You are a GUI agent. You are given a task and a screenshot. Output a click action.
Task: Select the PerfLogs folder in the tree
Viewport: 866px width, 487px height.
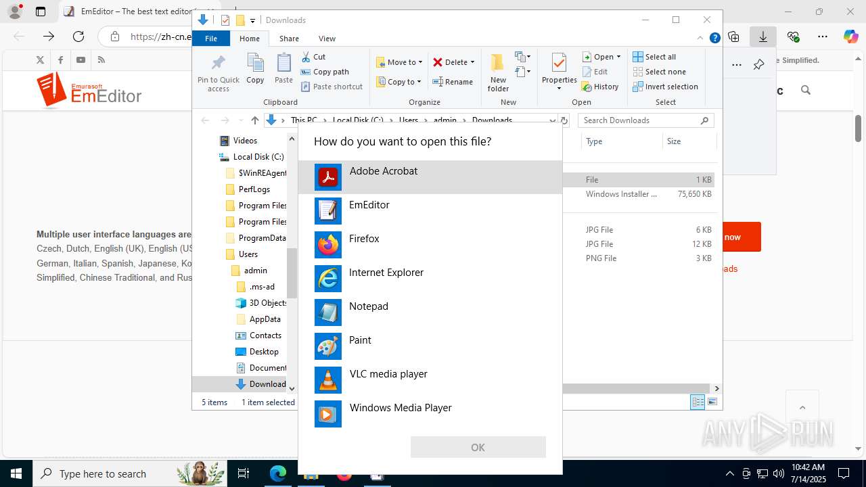[x=254, y=189]
